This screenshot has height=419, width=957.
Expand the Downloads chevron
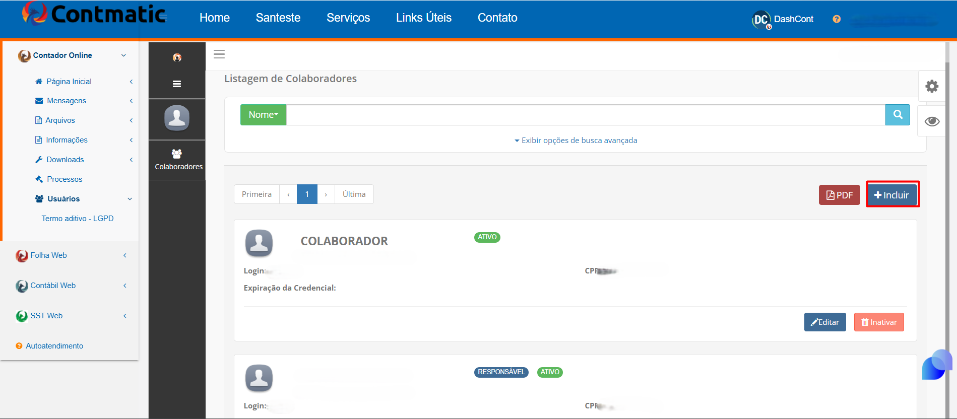coord(131,160)
